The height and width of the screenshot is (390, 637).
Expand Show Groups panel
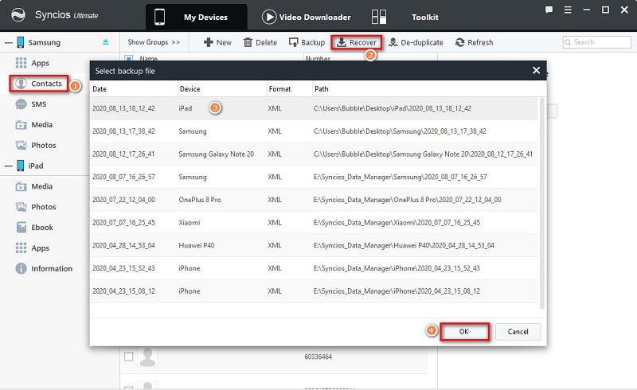(154, 42)
